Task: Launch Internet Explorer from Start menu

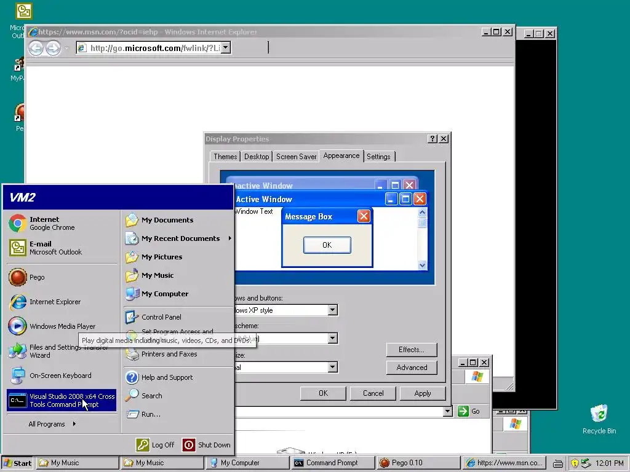Action: [62, 302]
